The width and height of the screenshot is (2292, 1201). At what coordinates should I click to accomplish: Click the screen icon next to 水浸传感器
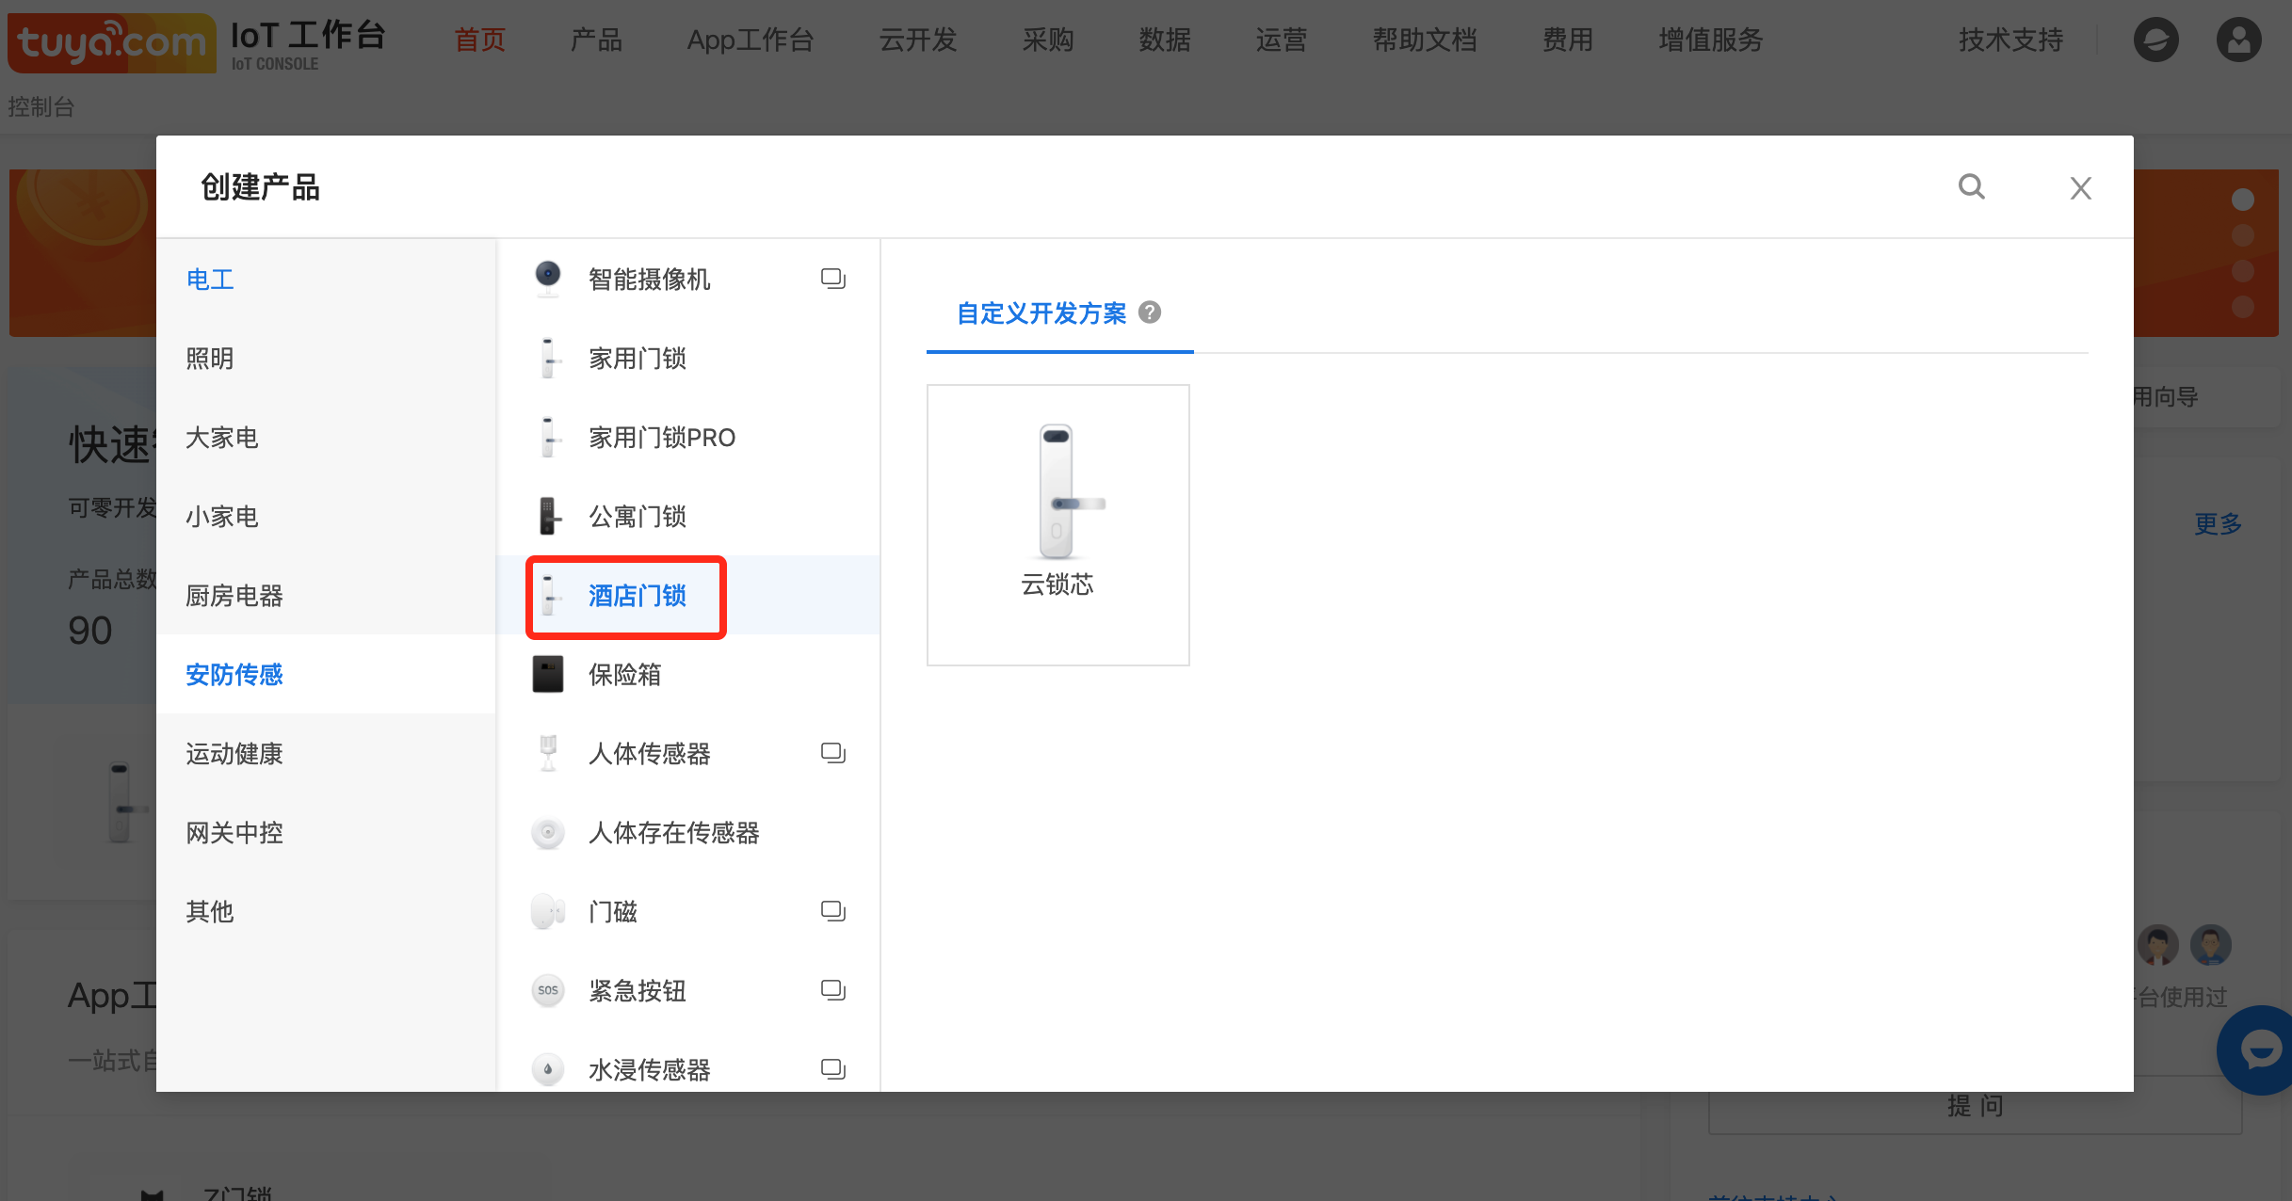pos(833,1069)
